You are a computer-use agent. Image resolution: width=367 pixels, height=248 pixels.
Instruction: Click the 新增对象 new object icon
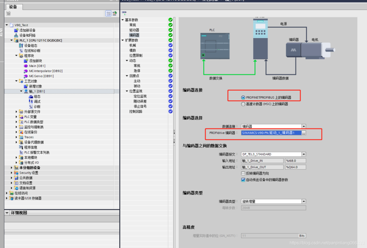click(x=26, y=86)
